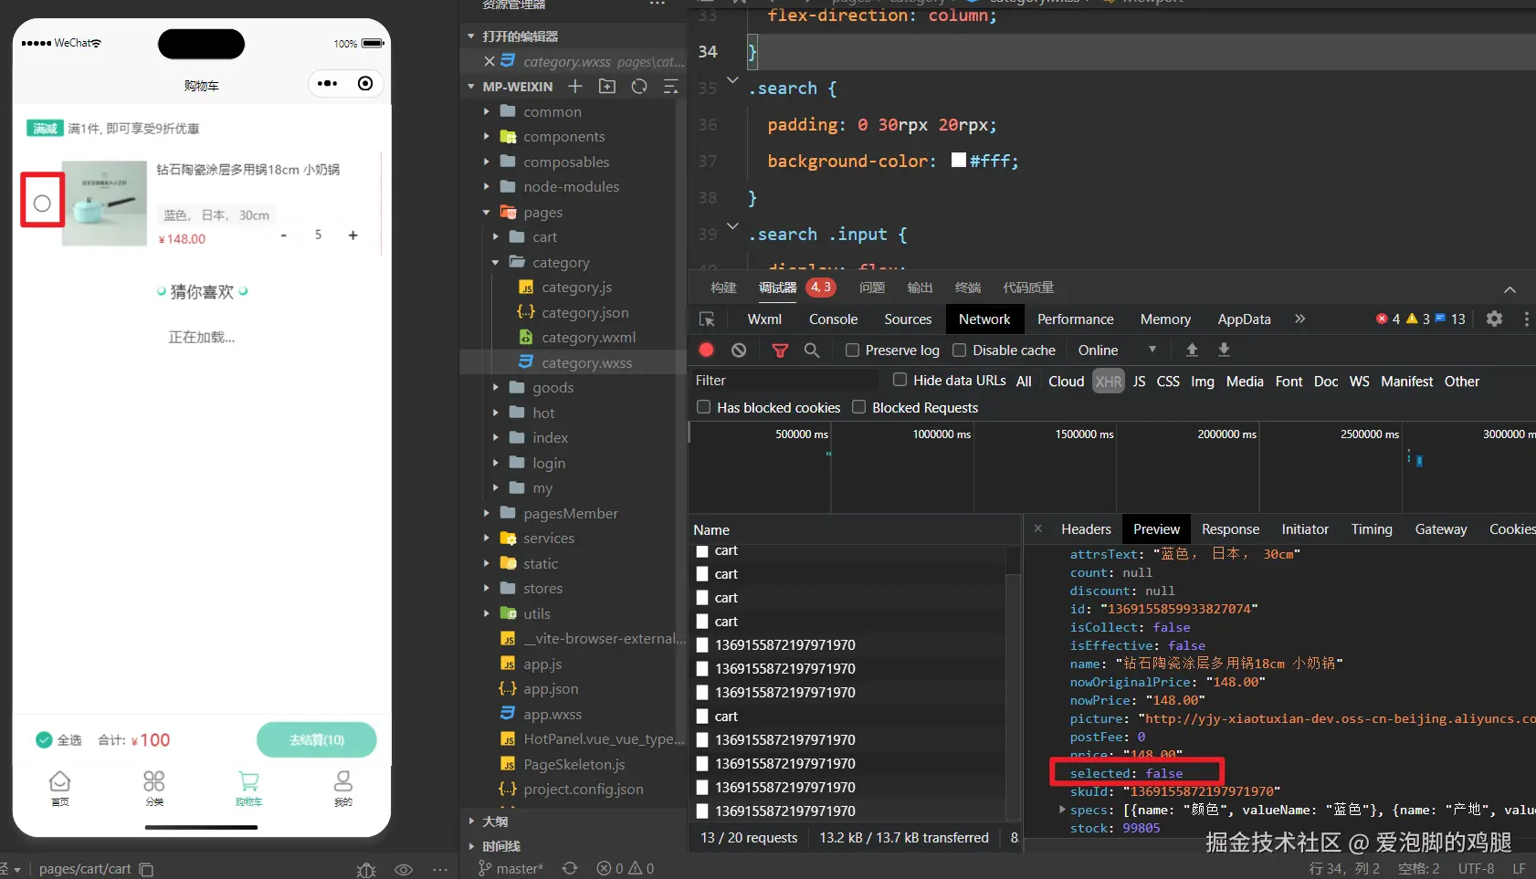The image size is (1536, 879).
Task: Decrease item quantity with minus button
Action: pyautogui.click(x=284, y=235)
